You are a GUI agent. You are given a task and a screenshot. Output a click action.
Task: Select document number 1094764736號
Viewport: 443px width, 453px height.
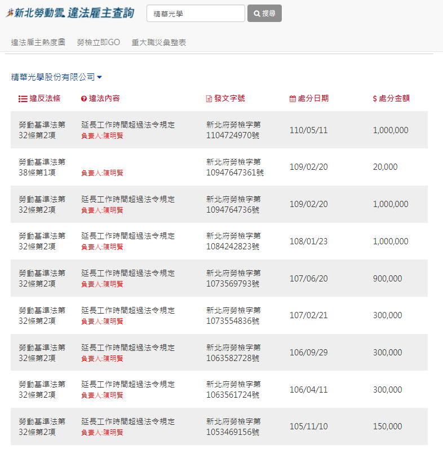233,210
